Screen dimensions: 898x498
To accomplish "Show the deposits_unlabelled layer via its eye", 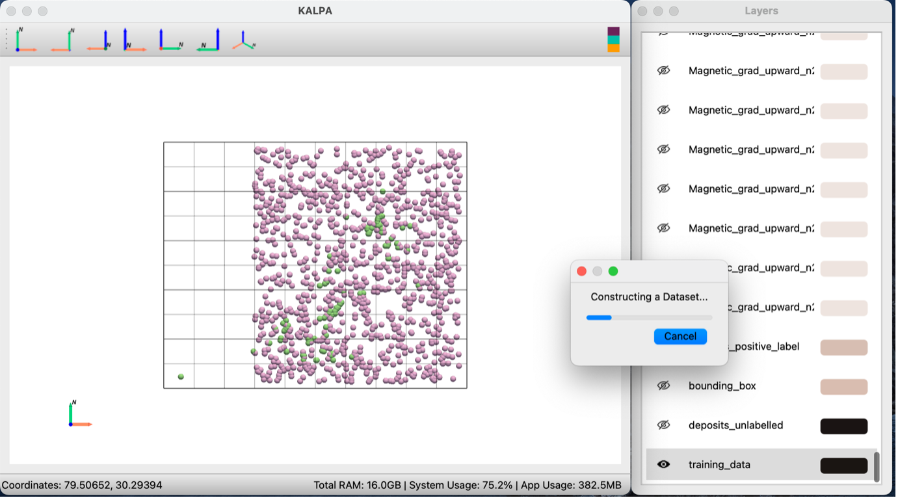I will tap(663, 425).
